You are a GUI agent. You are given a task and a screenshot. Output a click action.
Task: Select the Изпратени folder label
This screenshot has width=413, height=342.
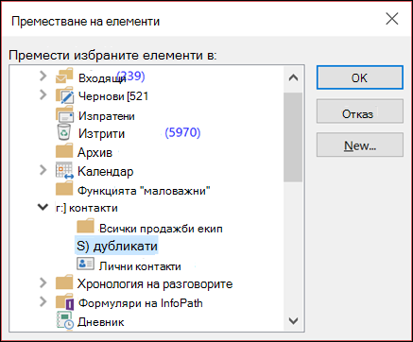[x=107, y=116]
